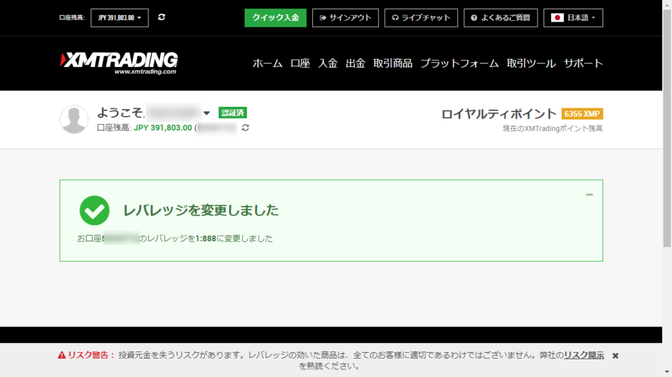Image resolution: width=672 pixels, height=377 pixels.
Task: Click the user avatar profile picture
Action: [74, 119]
